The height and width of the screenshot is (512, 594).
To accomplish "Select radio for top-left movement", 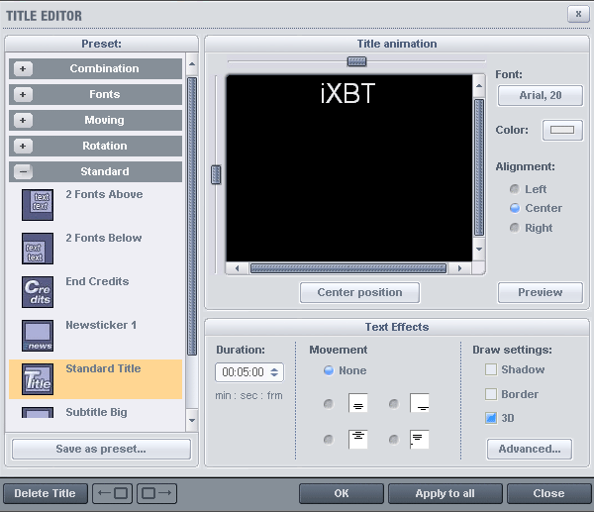I will pyautogui.click(x=394, y=440).
